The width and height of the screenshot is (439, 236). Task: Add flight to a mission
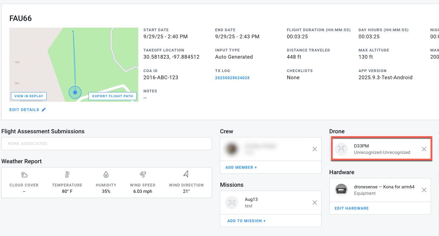coord(247,221)
